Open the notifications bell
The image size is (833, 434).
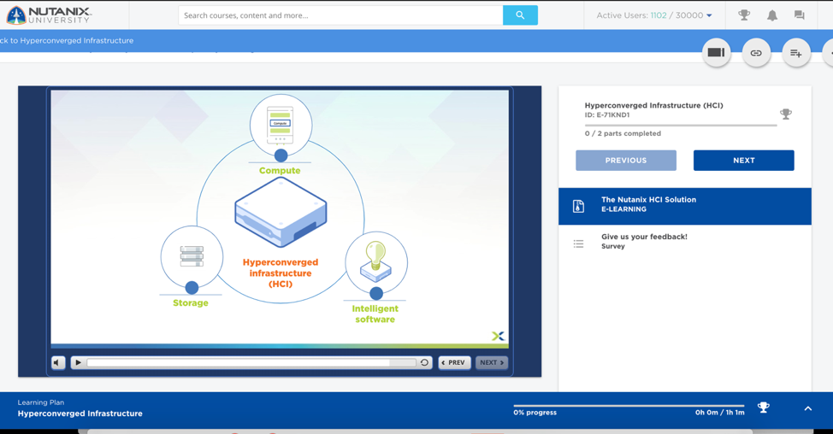click(x=772, y=15)
